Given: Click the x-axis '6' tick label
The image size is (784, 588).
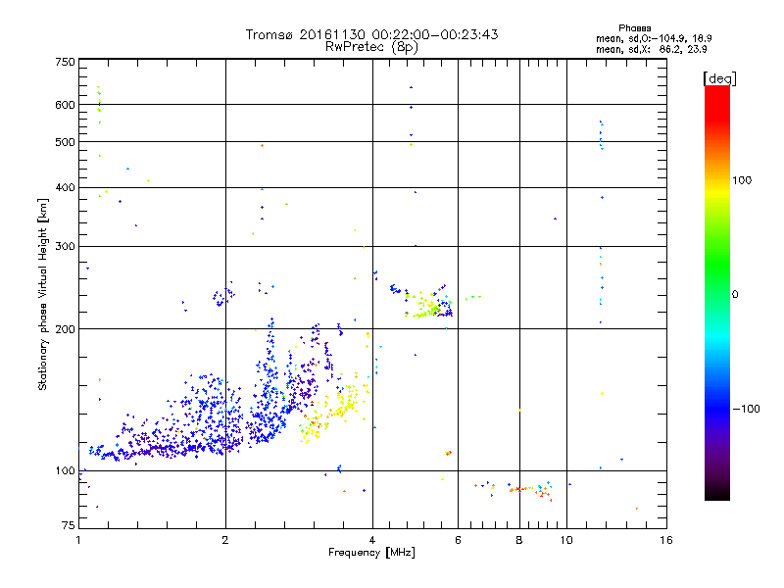Looking at the screenshot, I should [x=458, y=541].
